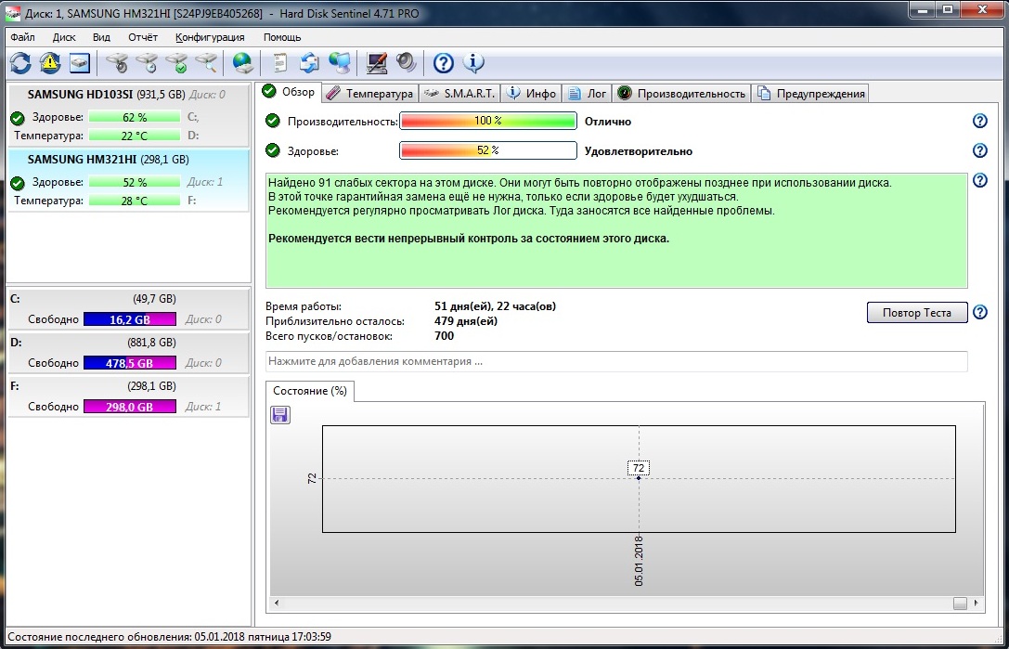Click the disk with magnifier toolbar icon
This screenshot has width=1009, height=649.
pyautogui.click(x=207, y=63)
